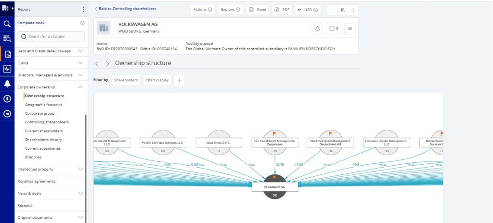Select the Volkswagen AG node in chart
Screen dimensions: 493x223
click(x=275, y=187)
